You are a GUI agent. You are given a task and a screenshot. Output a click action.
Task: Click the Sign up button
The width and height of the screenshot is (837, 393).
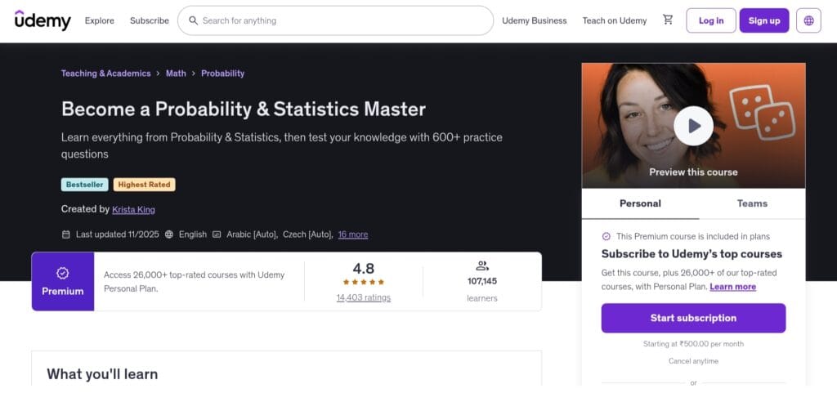click(x=764, y=20)
